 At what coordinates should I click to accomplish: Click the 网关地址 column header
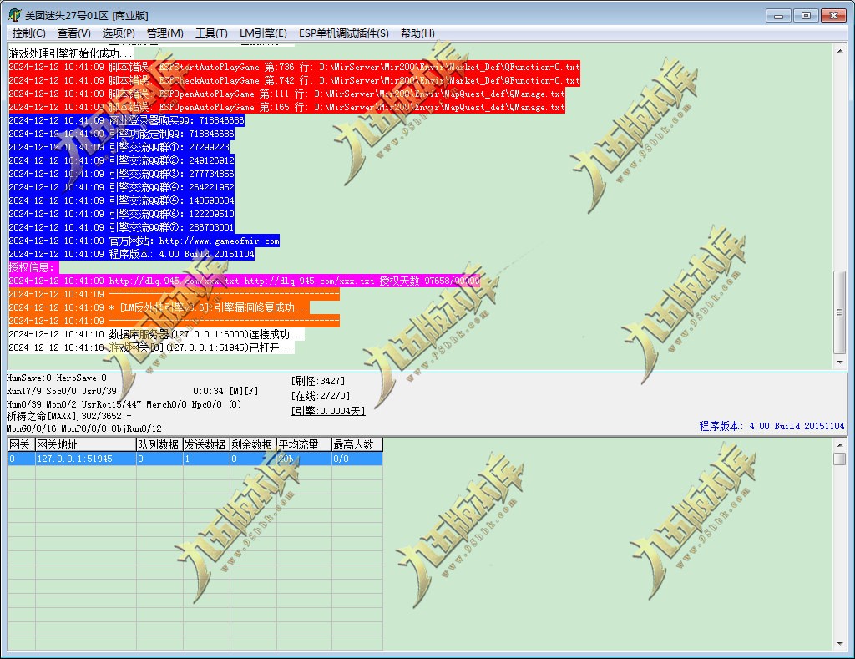pyautogui.click(x=86, y=444)
